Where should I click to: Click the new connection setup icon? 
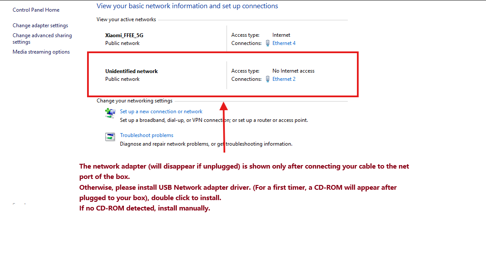(110, 113)
